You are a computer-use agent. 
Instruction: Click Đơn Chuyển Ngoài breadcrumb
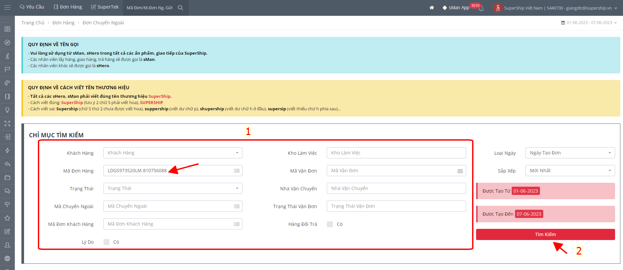[103, 23]
